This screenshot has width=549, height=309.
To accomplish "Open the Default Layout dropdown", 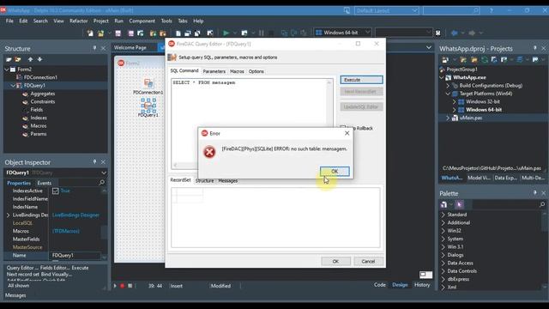I will pyautogui.click(x=386, y=11).
